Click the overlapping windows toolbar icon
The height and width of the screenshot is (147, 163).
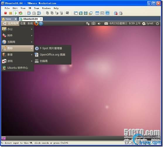coord(91,13)
